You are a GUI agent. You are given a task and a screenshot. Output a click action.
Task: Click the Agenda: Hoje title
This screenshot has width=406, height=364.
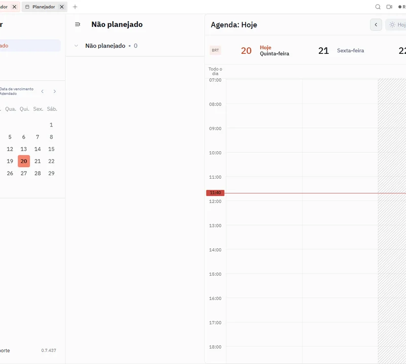[234, 24]
